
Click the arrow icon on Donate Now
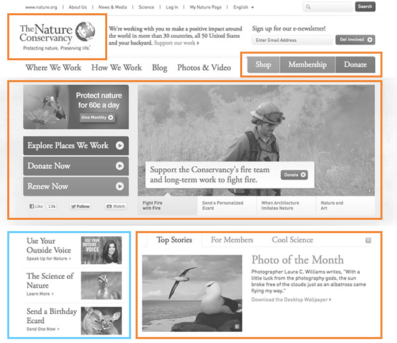click(120, 166)
